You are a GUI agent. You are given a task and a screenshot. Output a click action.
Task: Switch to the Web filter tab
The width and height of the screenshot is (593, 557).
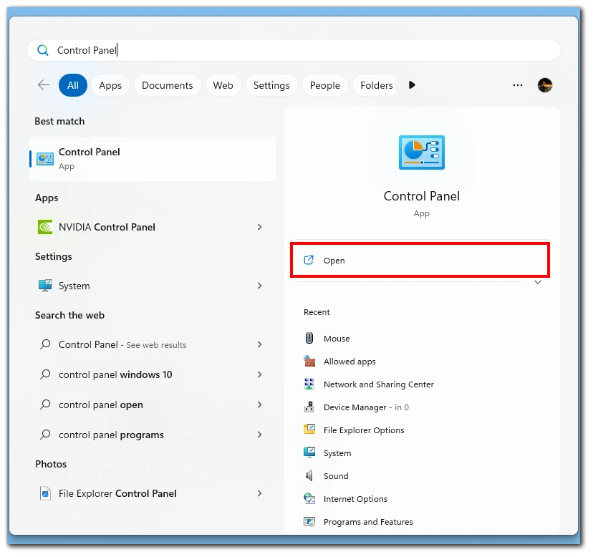[x=223, y=85]
